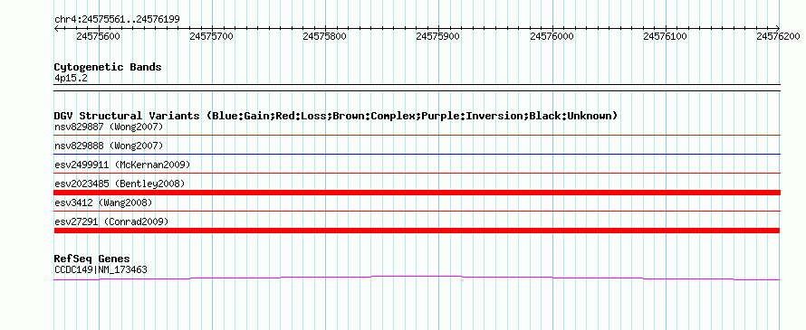Click ruler tick label 24576100
This screenshot has height=330, width=806.
point(665,36)
